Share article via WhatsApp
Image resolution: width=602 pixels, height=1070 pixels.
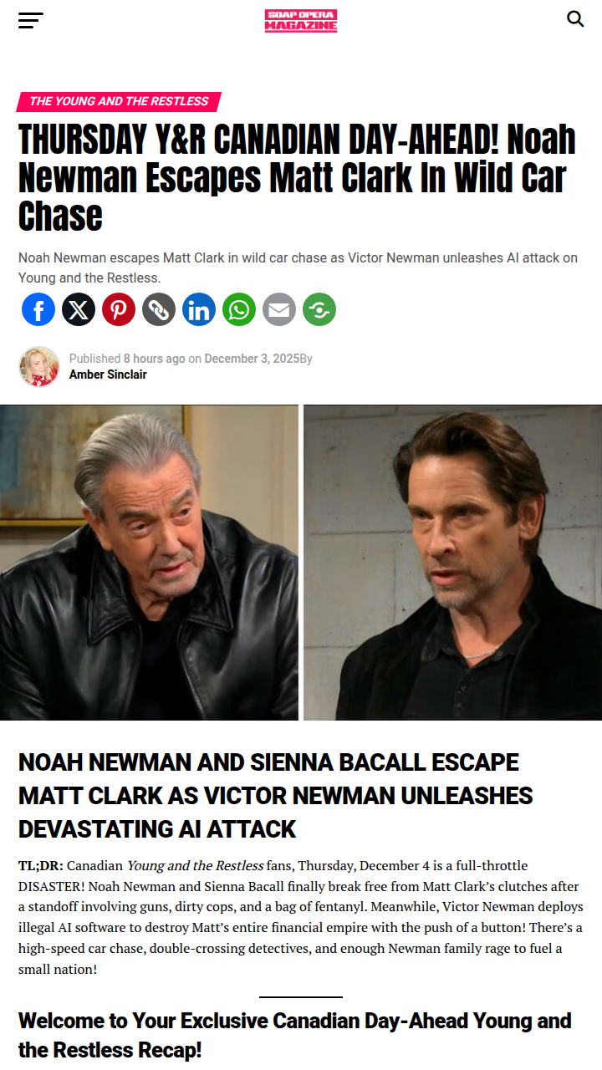239,309
